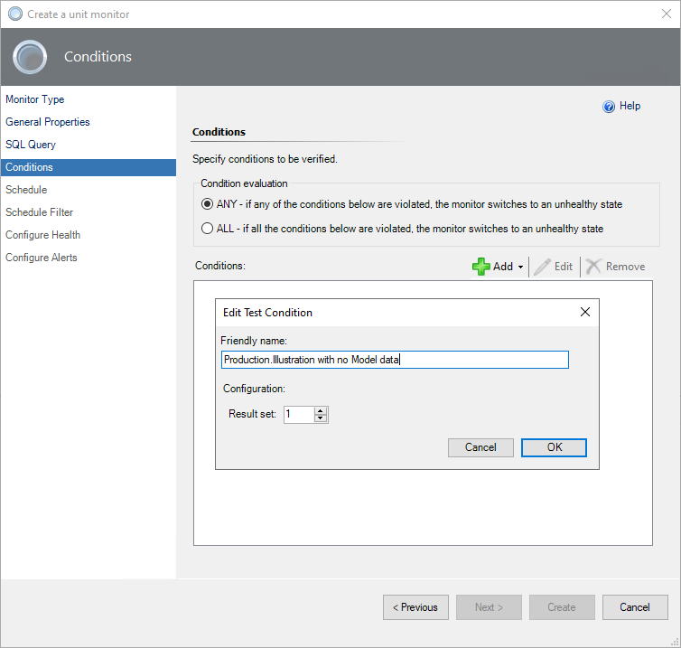681x648 pixels.
Task: Open the Help link
Action: click(630, 106)
